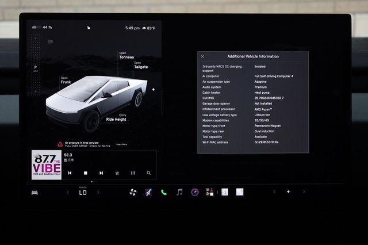Select the 'AMD Ryzen' processor value
Screen dimensions: 368x245
click(x=263, y=109)
